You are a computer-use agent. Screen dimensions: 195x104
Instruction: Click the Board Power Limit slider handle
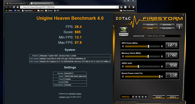coord(160,77)
